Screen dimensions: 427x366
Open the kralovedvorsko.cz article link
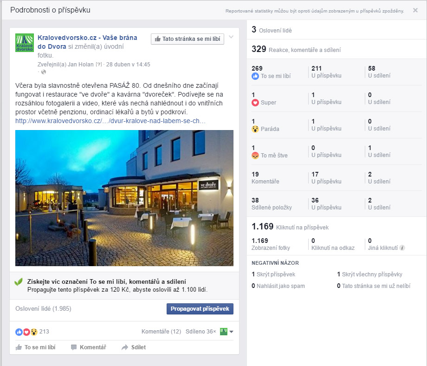[x=110, y=121]
